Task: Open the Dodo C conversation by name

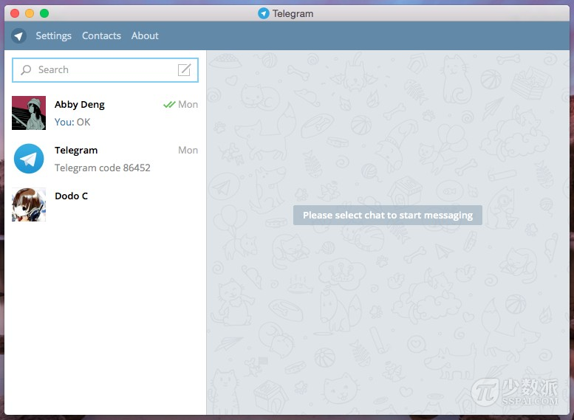Action: coord(72,196)
